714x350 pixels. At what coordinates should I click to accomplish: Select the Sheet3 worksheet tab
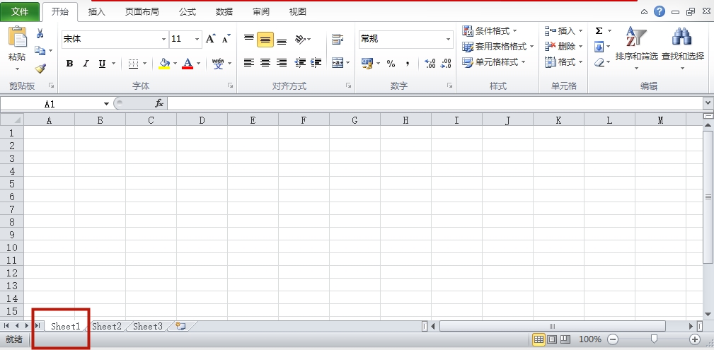pyautogui.click(x=147, y=327)
